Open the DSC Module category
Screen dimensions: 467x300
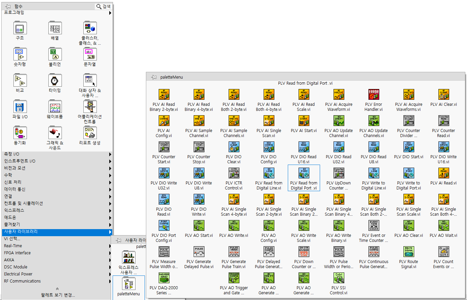57,267
